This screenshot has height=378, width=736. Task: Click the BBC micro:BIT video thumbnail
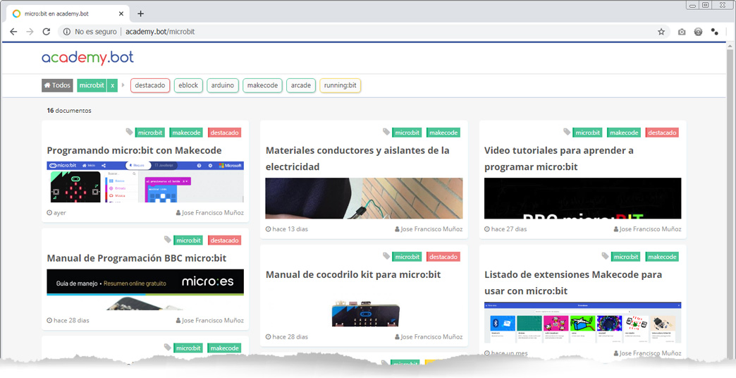coord(582,198)
